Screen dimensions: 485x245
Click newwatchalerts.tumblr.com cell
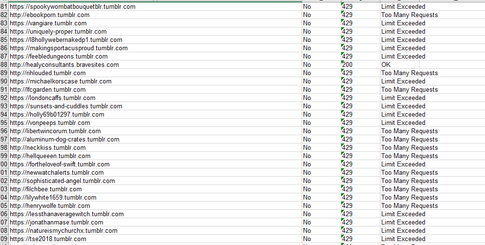coord(155,173)
